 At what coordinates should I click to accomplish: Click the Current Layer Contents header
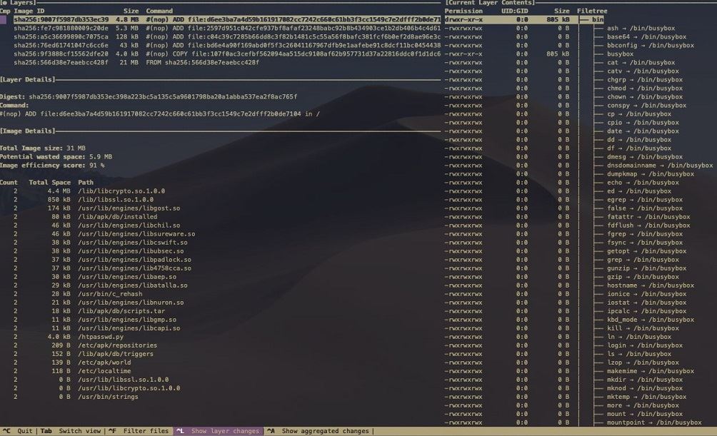tap(489, 3)
